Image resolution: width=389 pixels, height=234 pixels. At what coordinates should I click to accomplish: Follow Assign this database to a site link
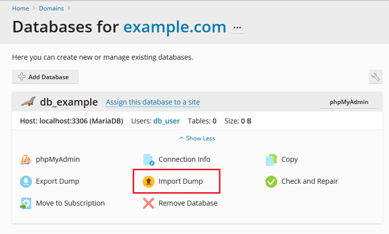point(153,102)
